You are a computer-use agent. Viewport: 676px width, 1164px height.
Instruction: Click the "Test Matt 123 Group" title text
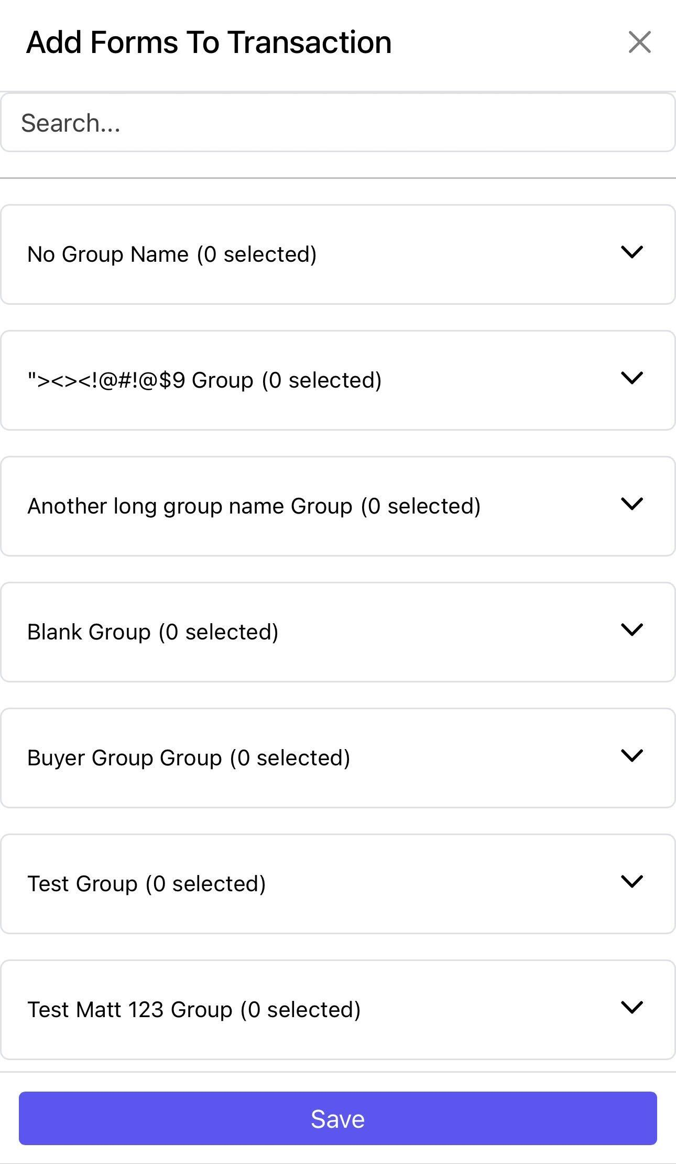(129, 1010)
